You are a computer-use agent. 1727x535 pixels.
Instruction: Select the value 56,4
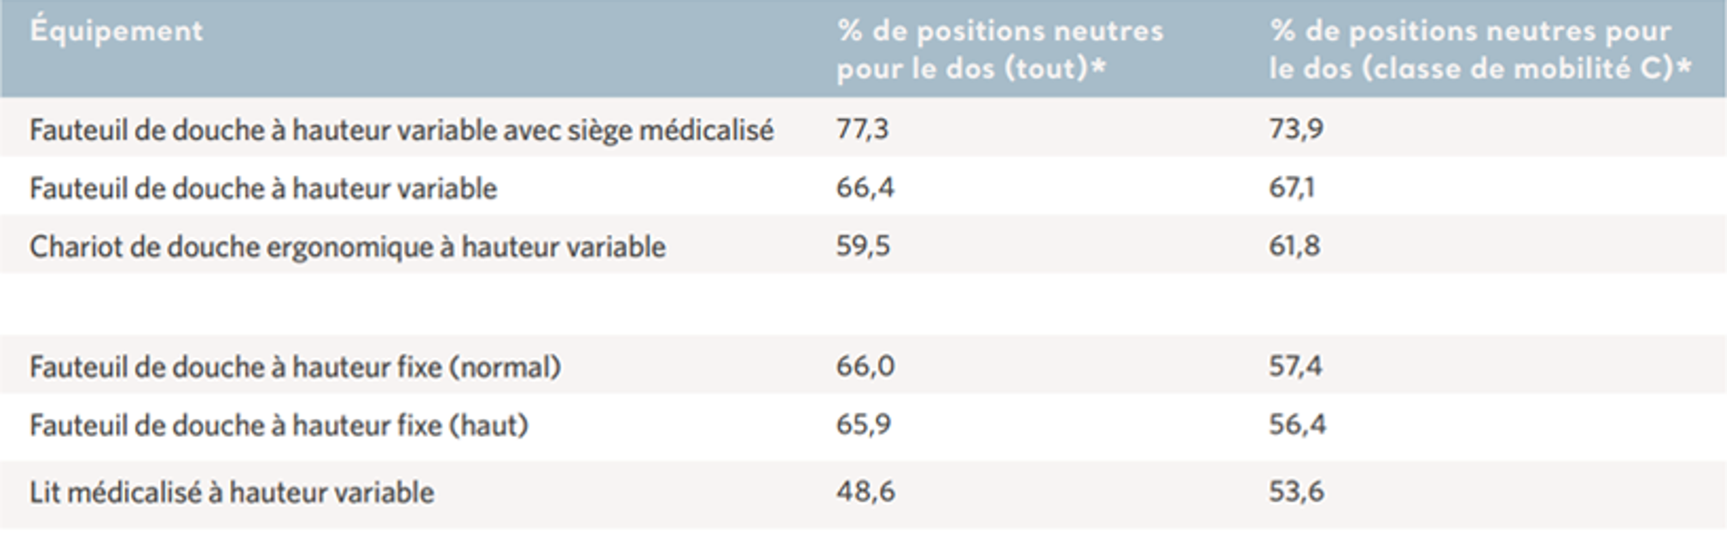(x=1297, y=423)
